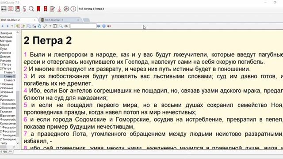Select book Матфея in the list

(x=6, y=41)
